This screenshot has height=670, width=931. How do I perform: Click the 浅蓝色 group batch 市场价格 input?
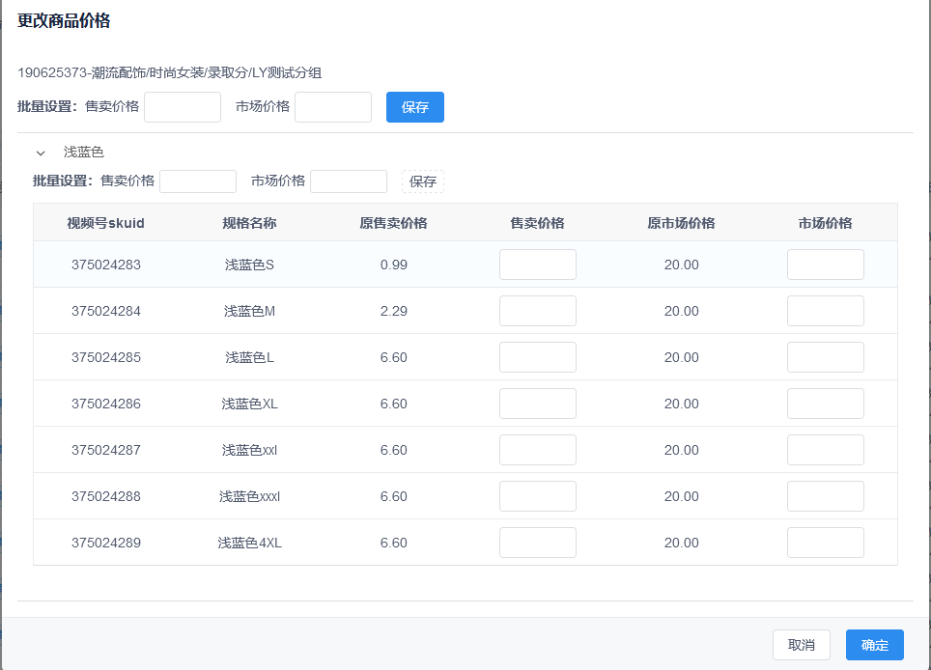(349, 181)
